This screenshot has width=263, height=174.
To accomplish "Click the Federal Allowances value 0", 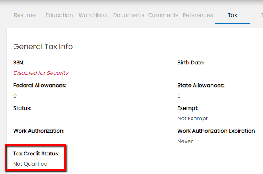I will pos(15,96).
